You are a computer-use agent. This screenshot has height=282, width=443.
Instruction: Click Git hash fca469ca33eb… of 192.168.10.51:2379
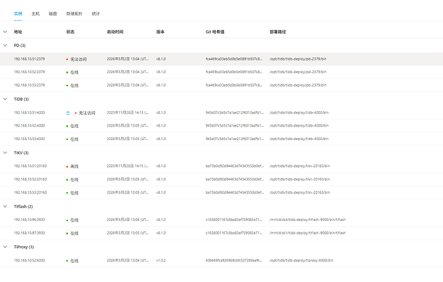[x=234, y=58]
